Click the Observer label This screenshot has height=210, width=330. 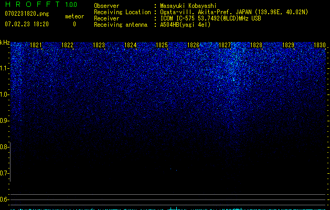[x=107, y=6]
